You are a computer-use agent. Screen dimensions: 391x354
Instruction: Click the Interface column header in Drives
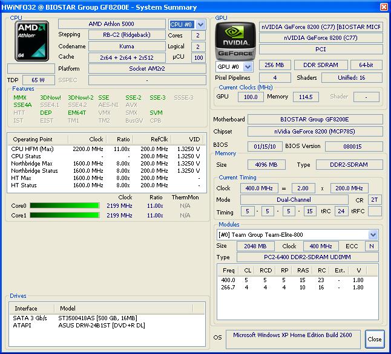pos(31,309)
